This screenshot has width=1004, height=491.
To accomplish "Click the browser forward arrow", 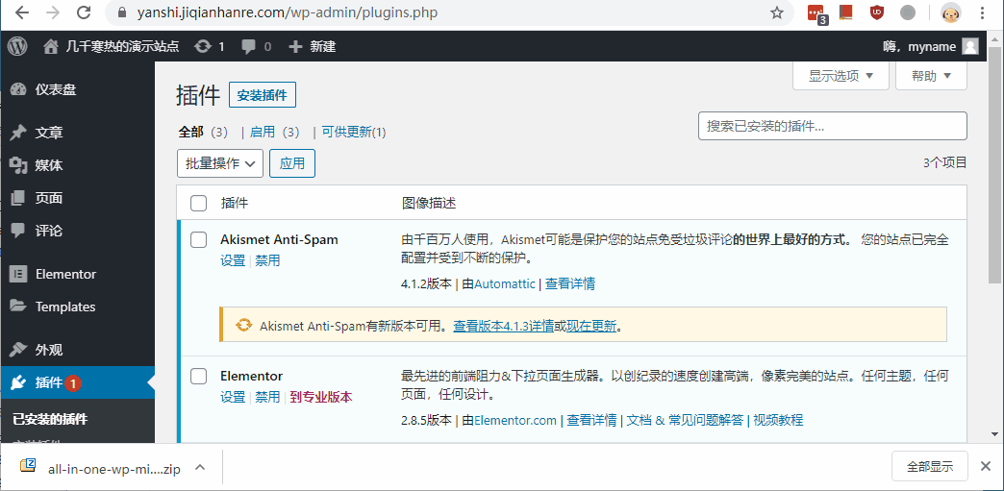I will coord(53,12).
